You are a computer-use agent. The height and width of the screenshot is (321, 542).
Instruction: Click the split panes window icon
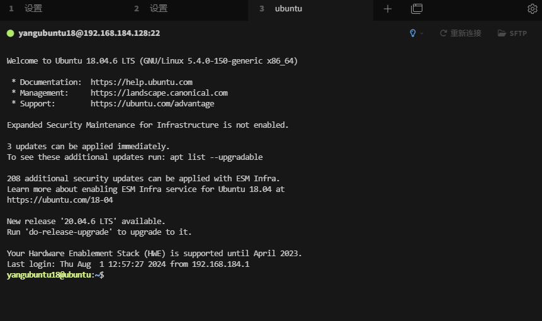click(417, 9)
